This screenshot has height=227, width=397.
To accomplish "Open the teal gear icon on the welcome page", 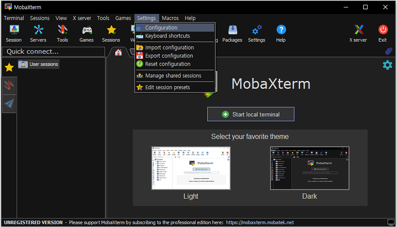I will point(387,65).
